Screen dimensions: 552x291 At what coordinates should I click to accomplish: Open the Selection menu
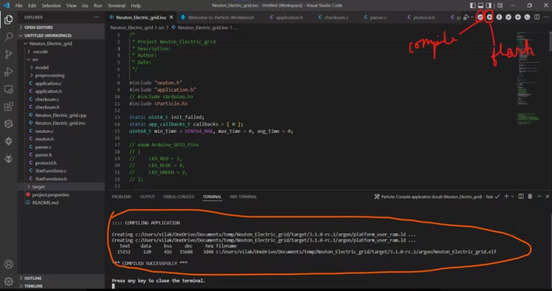(x=51, y=5)
